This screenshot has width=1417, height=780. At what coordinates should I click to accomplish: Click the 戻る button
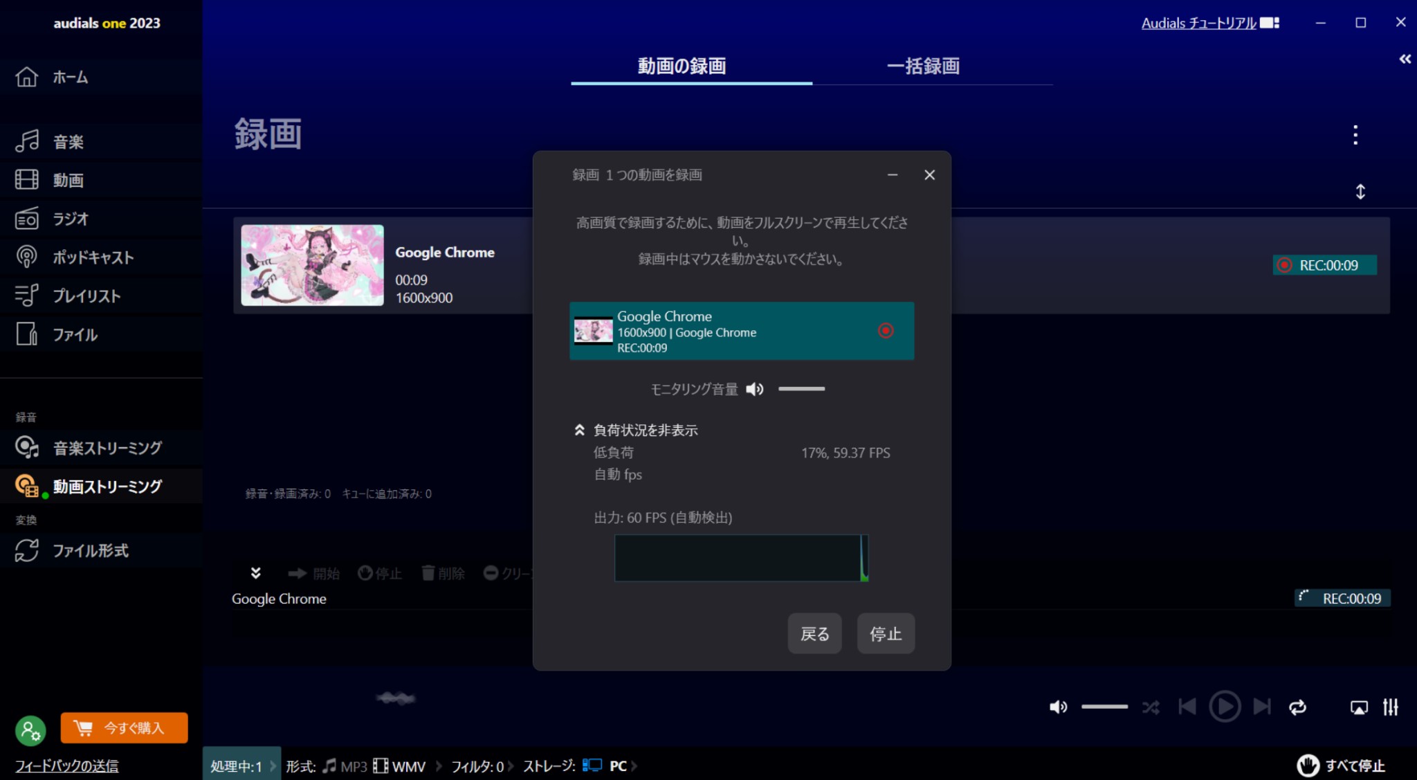814,633
